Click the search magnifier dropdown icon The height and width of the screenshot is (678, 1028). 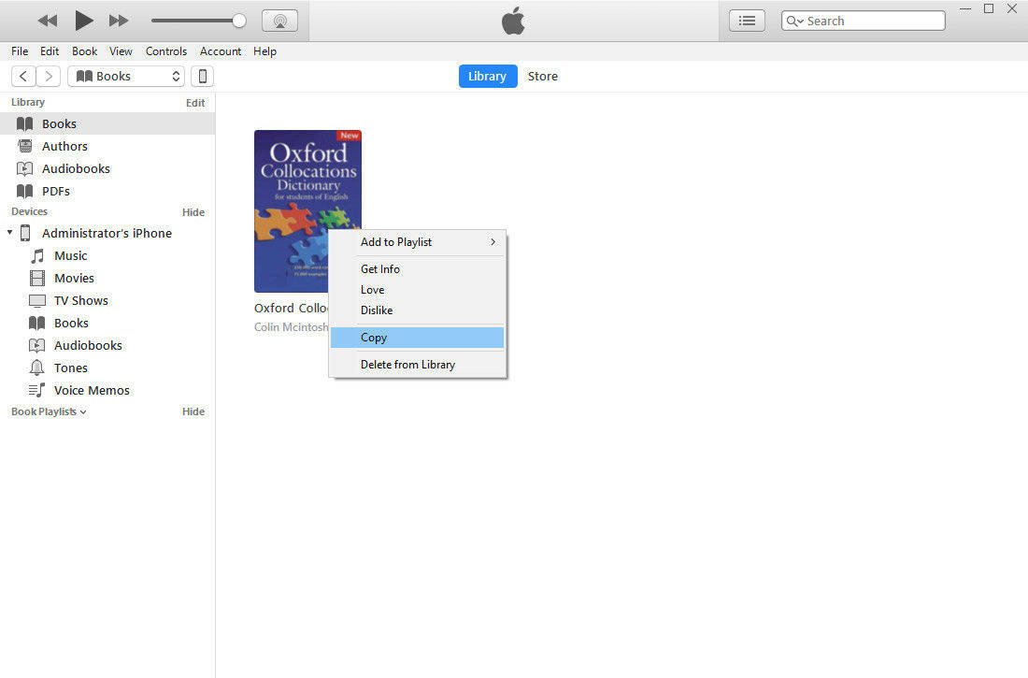794,21
